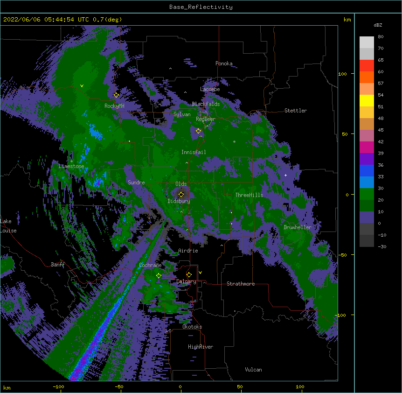Pick the light blue 33-30 dBZ legend swatch
This screenshot has height=393, width=402.
(x=367, y=182)
